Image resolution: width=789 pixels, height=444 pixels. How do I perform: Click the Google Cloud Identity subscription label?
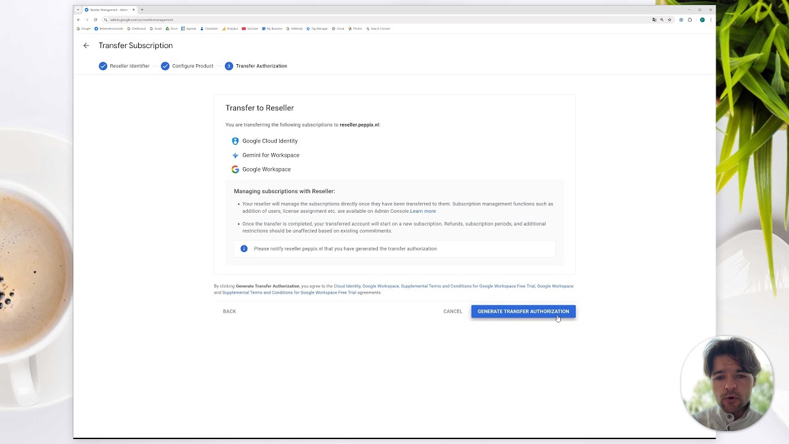[x=270, y=141]
